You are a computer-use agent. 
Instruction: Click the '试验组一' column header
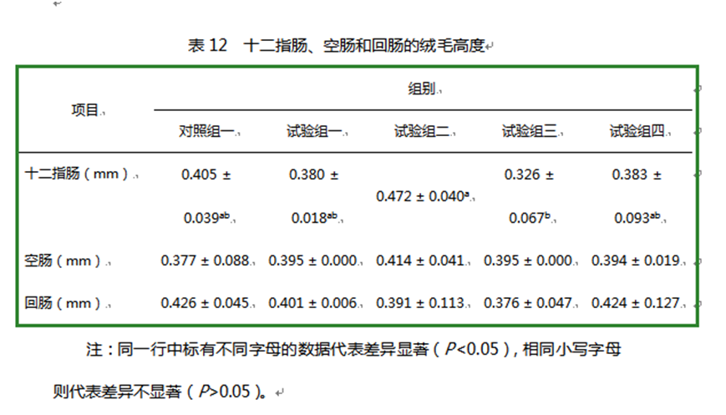click(314, 131)
